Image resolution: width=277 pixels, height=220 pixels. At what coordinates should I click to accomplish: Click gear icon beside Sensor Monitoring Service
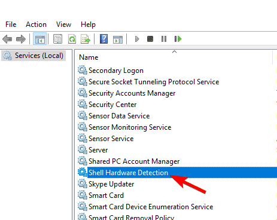tap(83, 127)
